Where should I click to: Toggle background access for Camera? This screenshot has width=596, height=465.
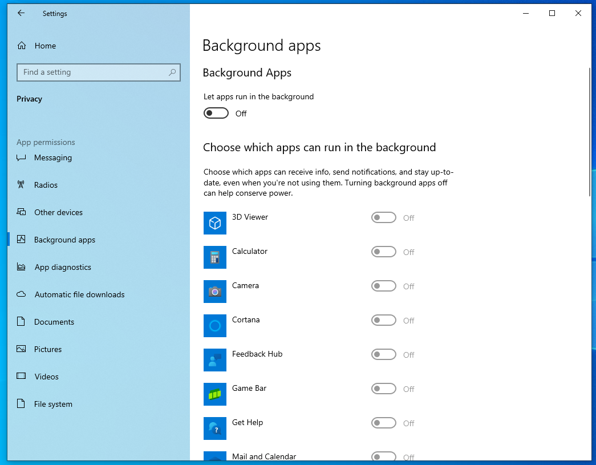click(x=383, y=286)
